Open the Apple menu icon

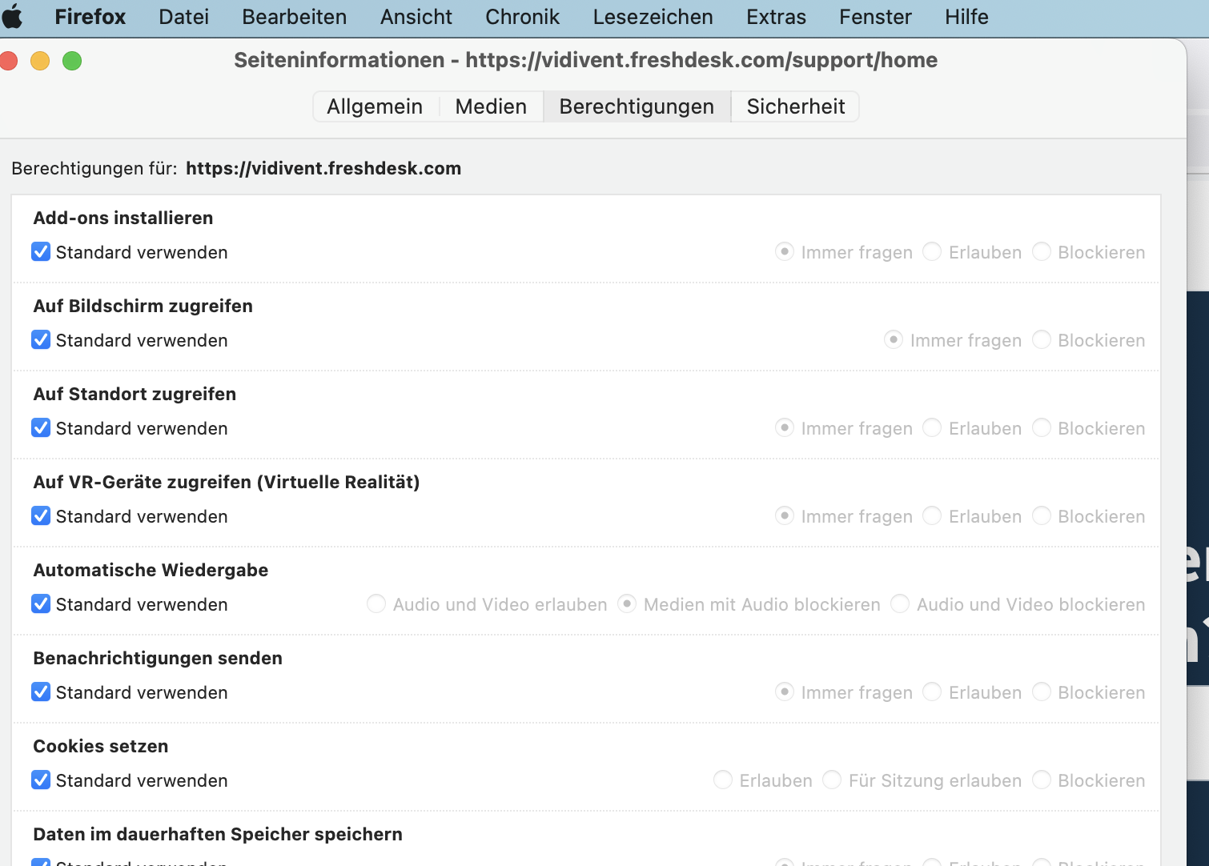click(12, 16)
